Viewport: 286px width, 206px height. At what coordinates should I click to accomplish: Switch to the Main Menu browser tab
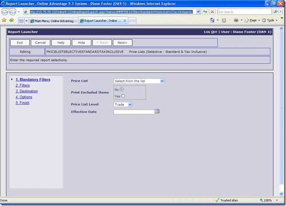pos(54,21)
